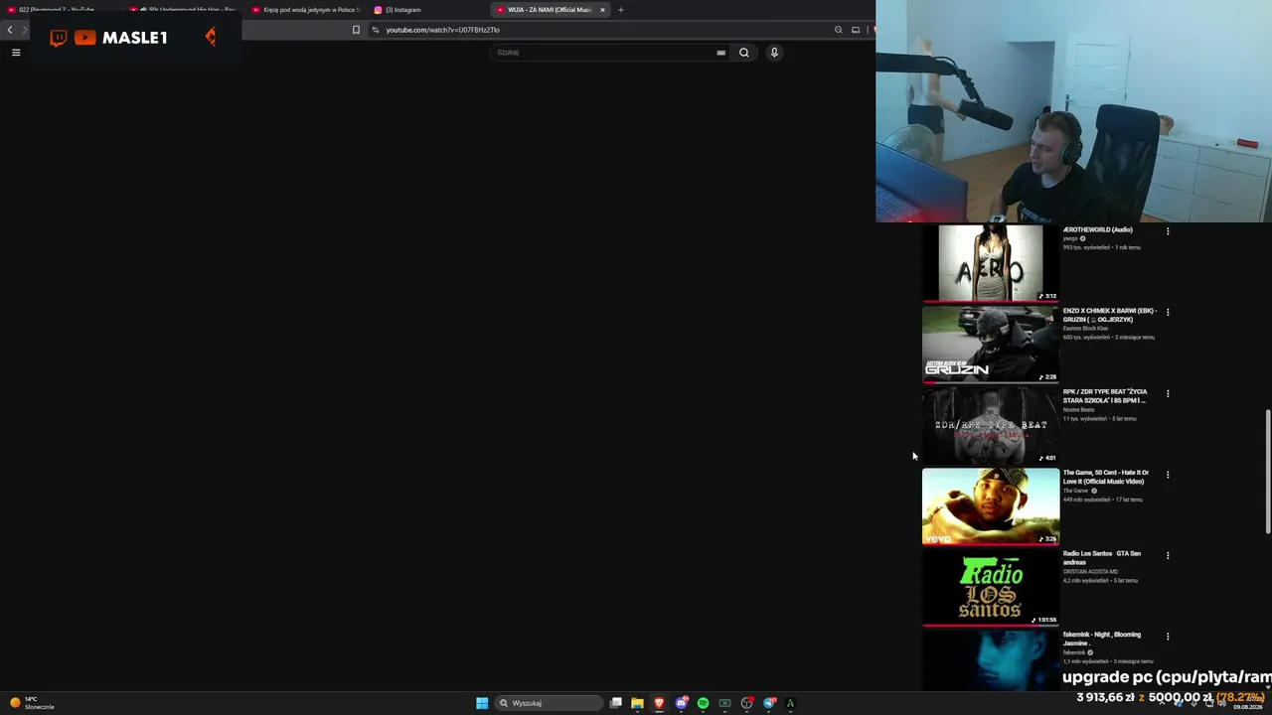Open the weather widget showing 14°C

click(32, 703)
